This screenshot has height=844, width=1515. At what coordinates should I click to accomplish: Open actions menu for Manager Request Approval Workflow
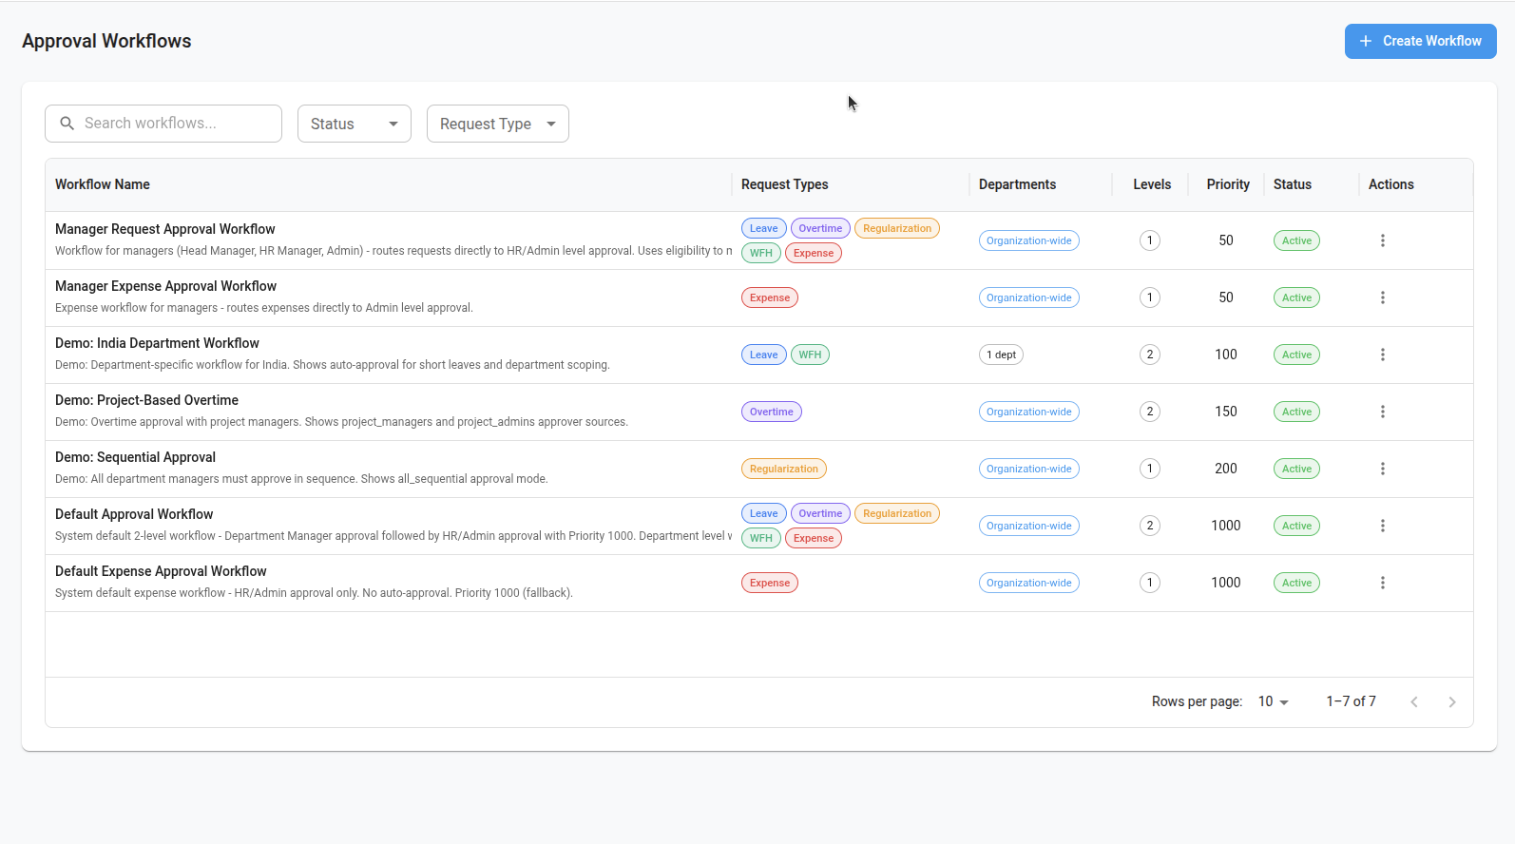1382,240
